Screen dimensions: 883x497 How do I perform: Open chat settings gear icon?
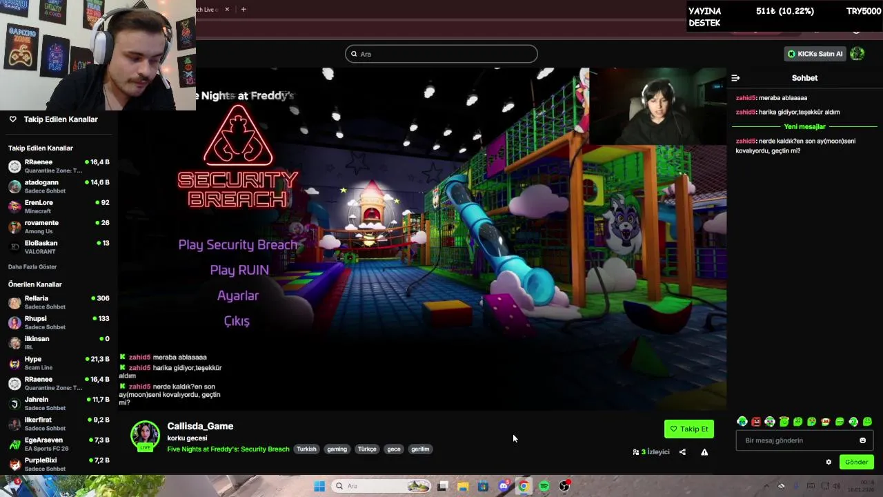829,462
